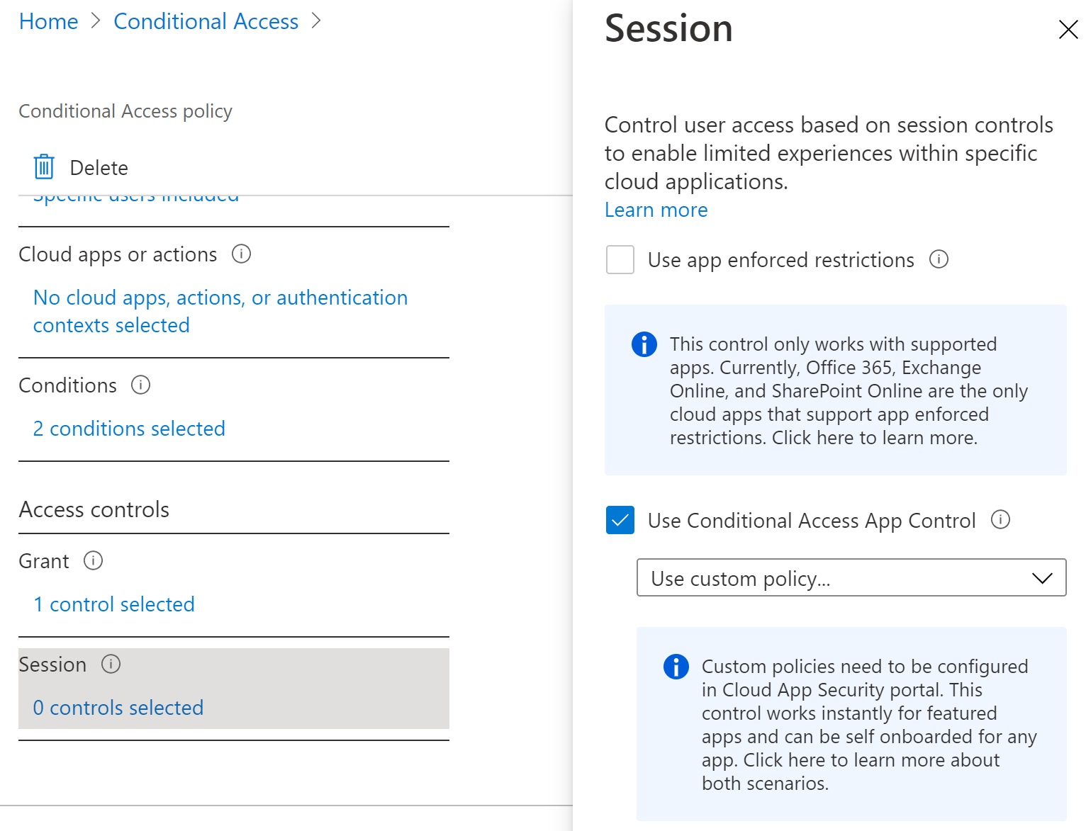
Task: Open Conditional Access from the breadcrumb
Action: click(206, 21)
